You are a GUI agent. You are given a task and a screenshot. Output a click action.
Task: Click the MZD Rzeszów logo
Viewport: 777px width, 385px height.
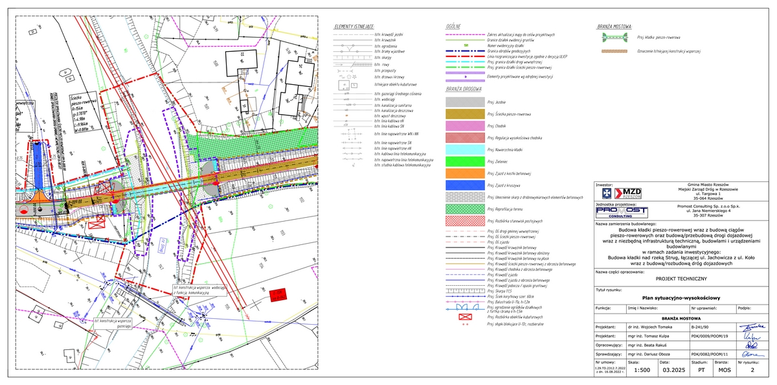(628, 193)
